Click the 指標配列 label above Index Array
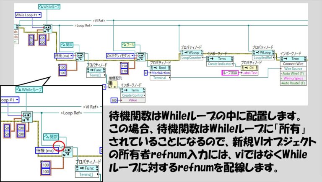 pyautogui.click(x=115, y=78)
